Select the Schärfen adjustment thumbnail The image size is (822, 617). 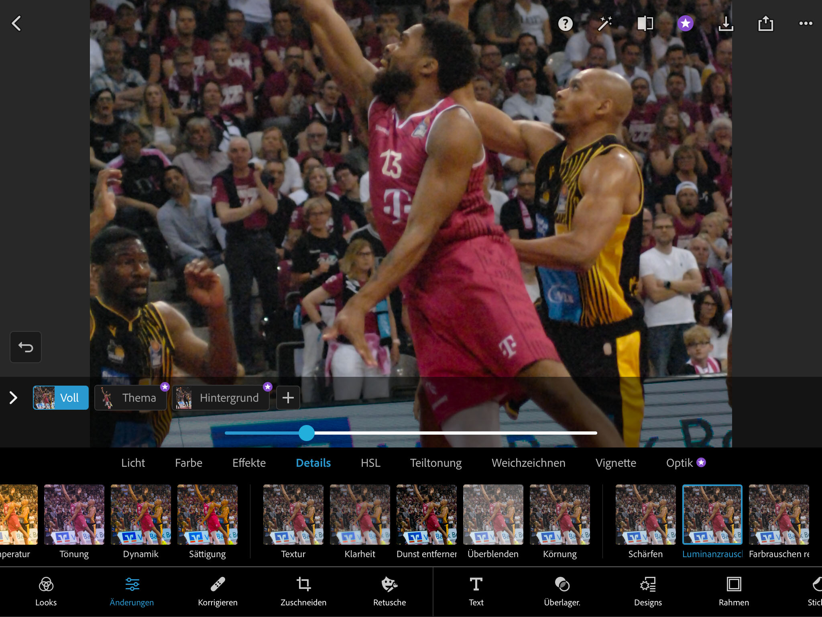tap(645, 515)
